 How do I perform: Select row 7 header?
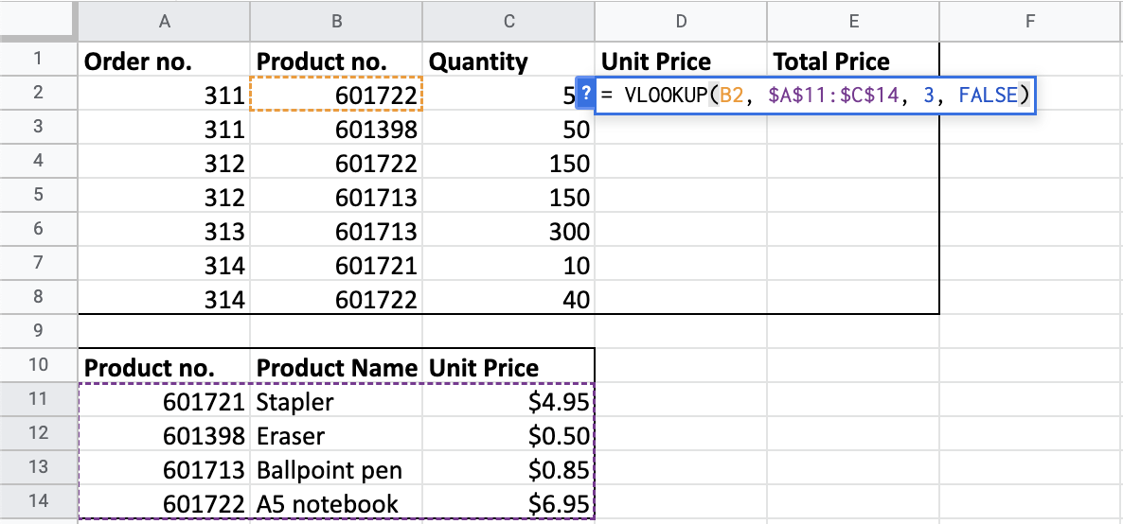click(38, 263)
